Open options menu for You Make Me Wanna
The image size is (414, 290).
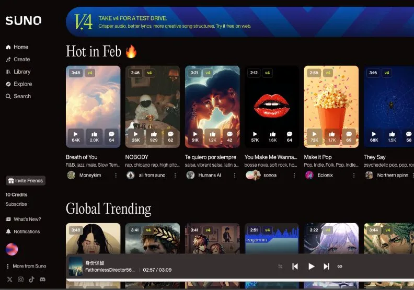294,175
